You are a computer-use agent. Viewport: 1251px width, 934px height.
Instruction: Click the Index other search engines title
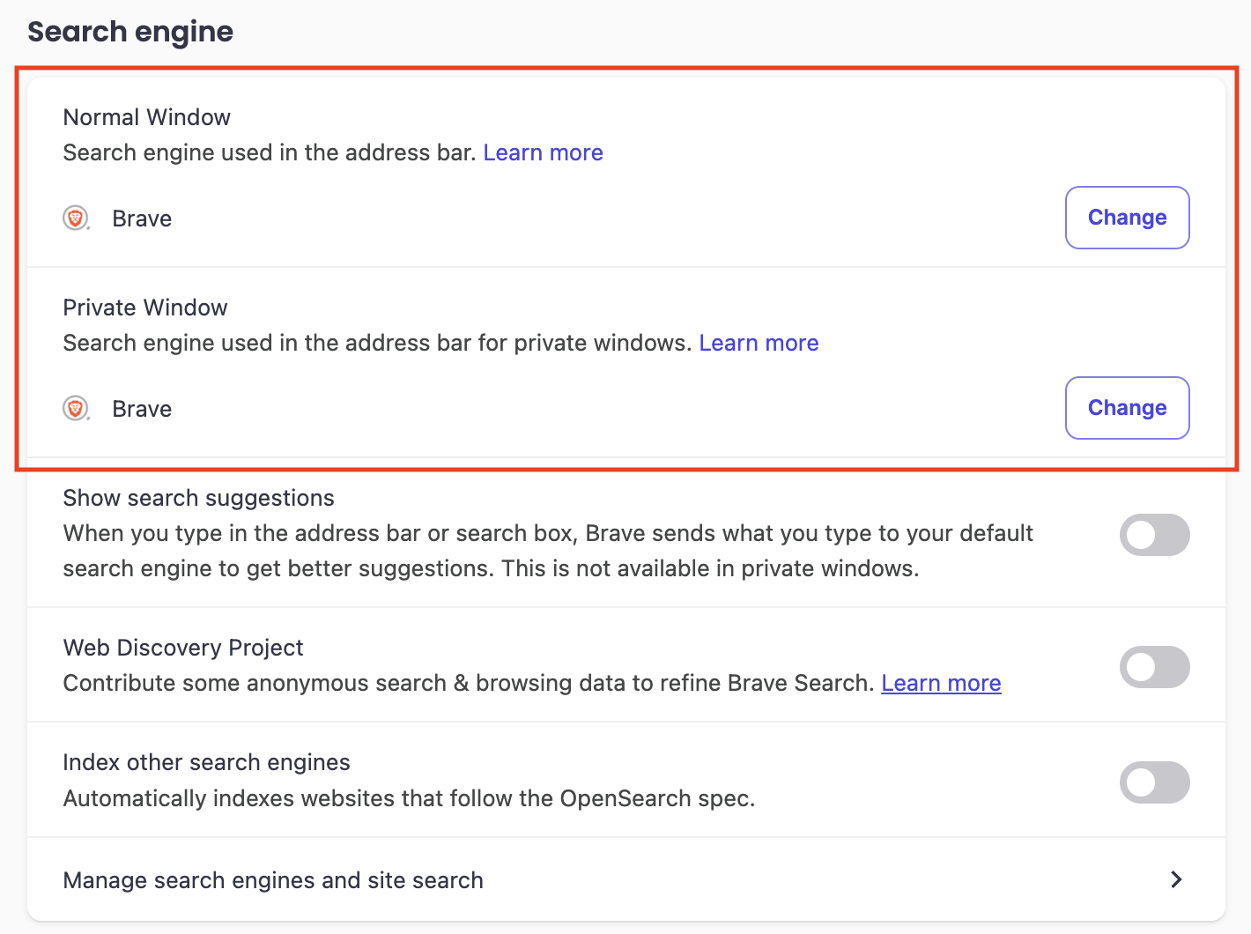coord(207,762)
